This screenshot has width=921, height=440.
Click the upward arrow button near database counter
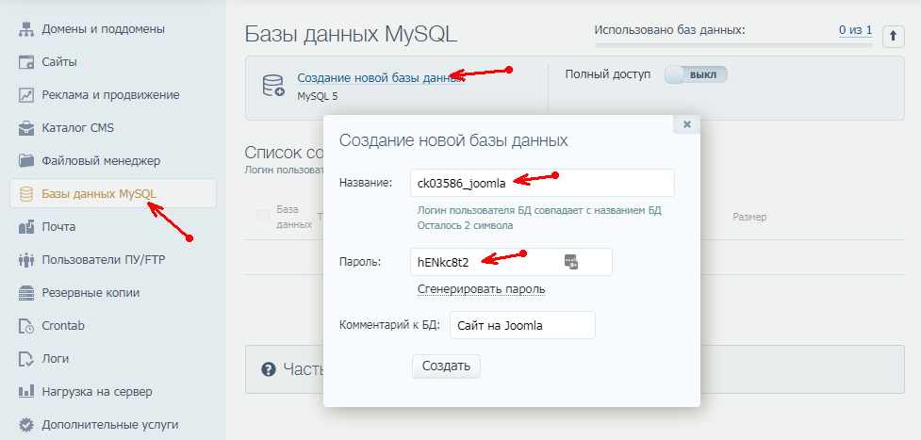(x=893, y=37)
